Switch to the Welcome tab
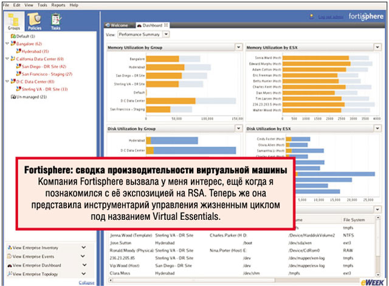This screenshot has height=286, width=389. [119, 26]
